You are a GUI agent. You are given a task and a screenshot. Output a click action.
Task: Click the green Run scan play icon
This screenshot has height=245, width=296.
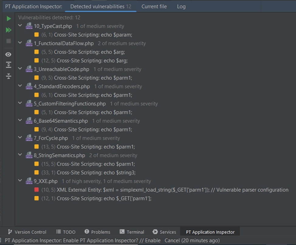pos(9,19)
